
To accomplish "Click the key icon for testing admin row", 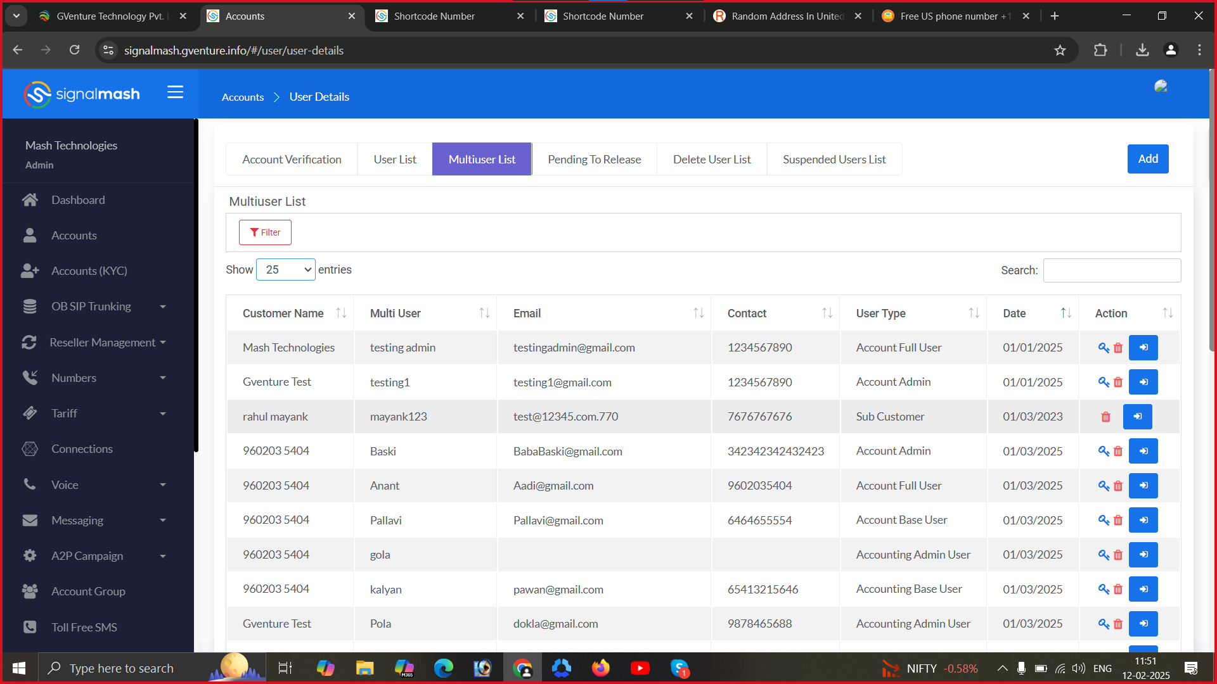I will [x=1104, y=348].
